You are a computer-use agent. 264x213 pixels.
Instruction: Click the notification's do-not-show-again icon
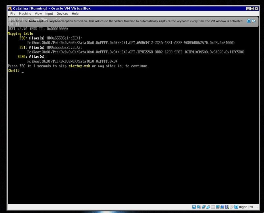click(253, 21)
